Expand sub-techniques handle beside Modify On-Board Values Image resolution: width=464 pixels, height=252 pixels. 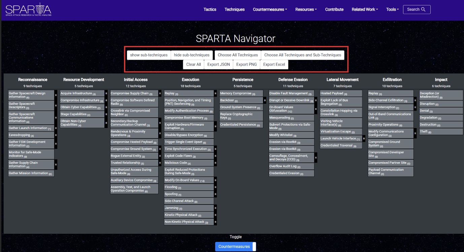[x=216, y=180]
